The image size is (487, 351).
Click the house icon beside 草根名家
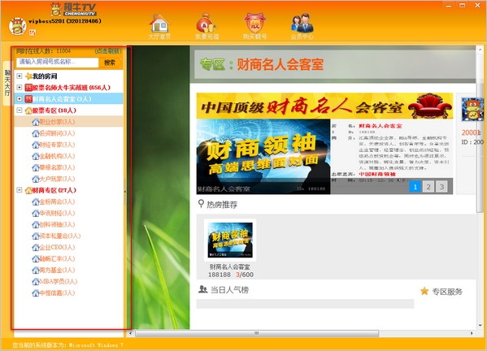pos(36,167)
